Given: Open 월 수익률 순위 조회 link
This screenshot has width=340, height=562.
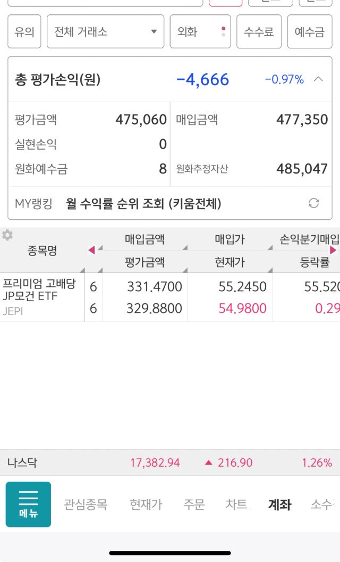Looking at the screenshot, I should tap(143, 204).
